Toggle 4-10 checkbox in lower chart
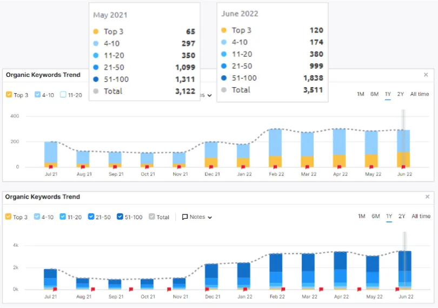438x308 pixels. (x=37, y=217)
